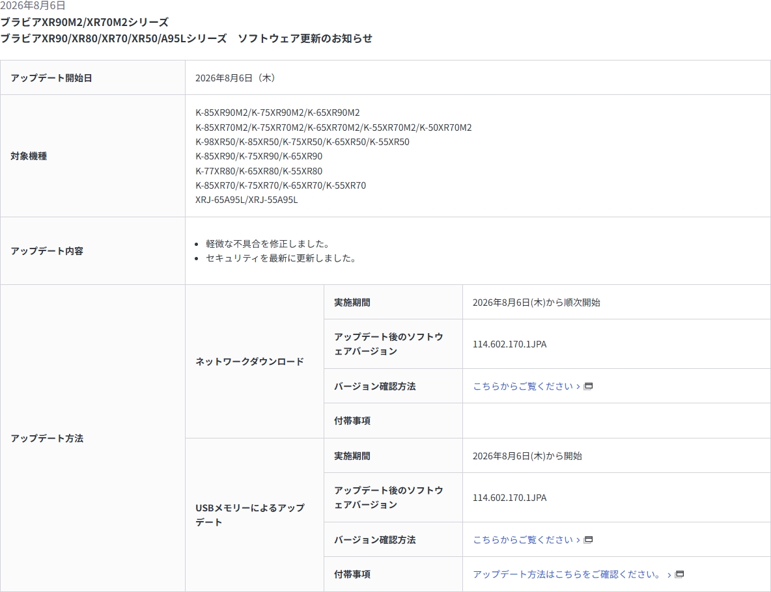The height and width of the screenshot is (592, 771).
Task: Select the date text 2026年8月6日 at top
Action: [33, 5]
